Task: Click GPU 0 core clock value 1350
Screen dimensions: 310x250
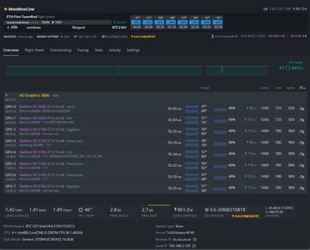Action: point(264,108)
